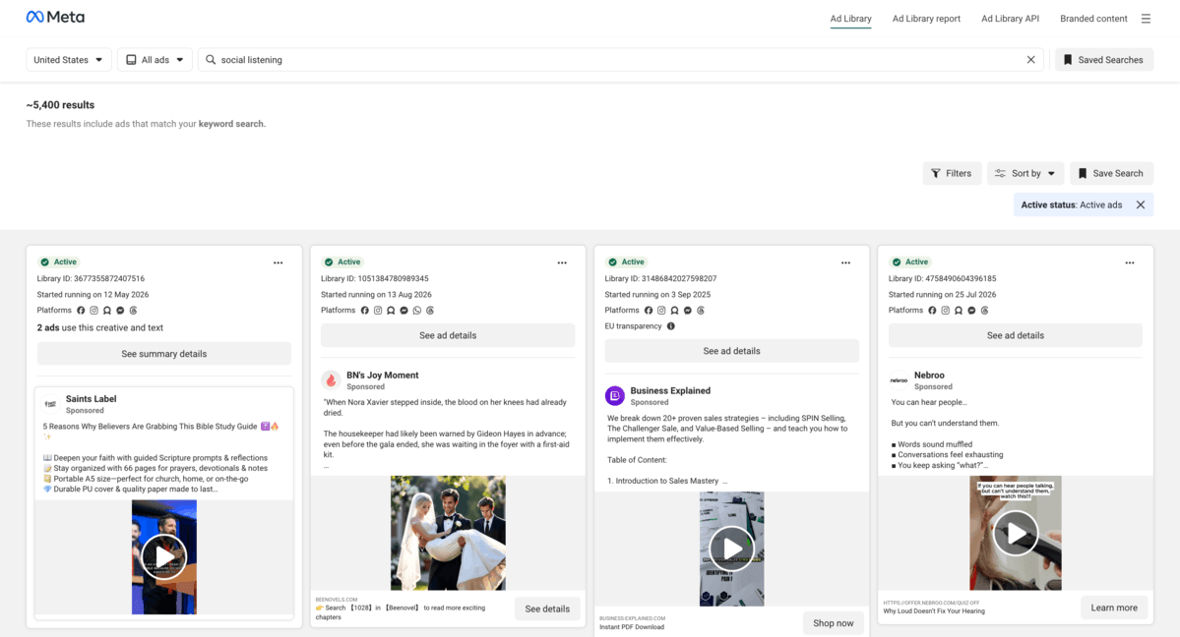Click the ~5,400 results text

tap(60, 105)
